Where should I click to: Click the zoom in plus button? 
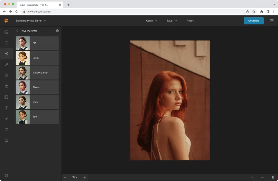[85, 177]
